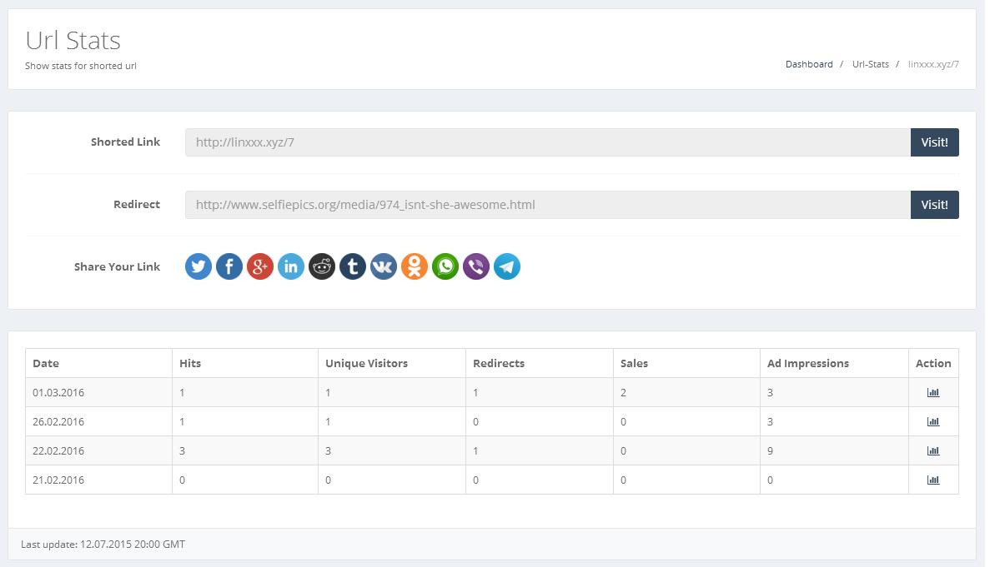This screenshot has width=990, height=567.
Task: Share link on Telegram
Action: tap(507, 266)
